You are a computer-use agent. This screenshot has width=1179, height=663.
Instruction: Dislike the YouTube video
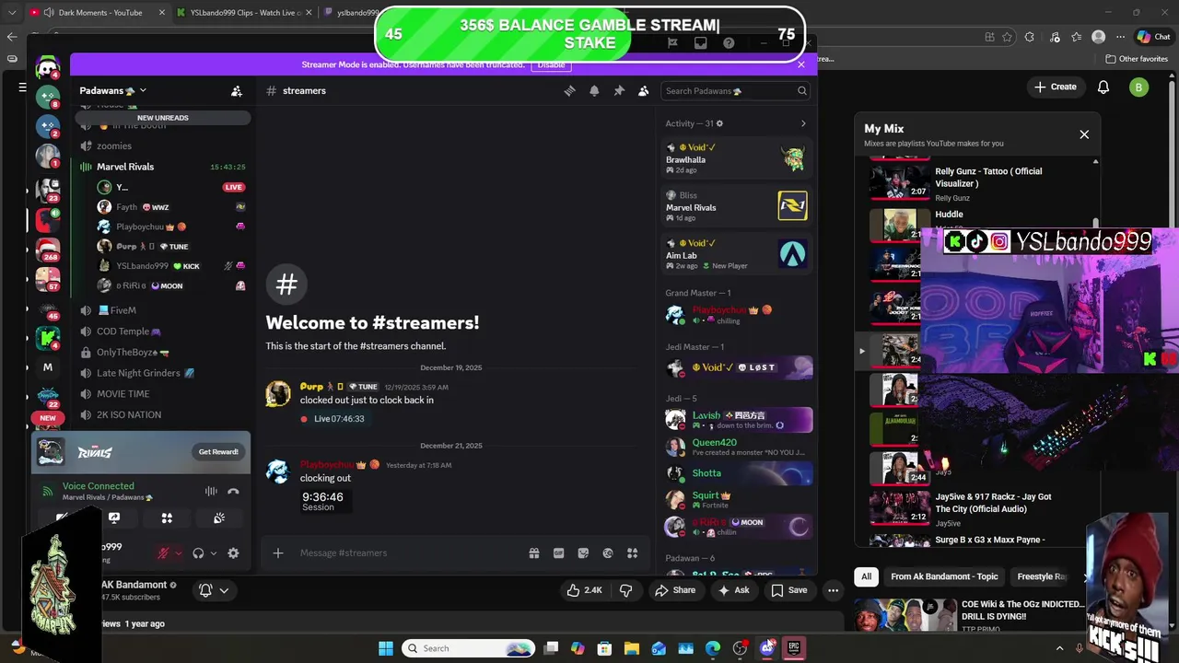pyautogui.click(x=625, y=590)
